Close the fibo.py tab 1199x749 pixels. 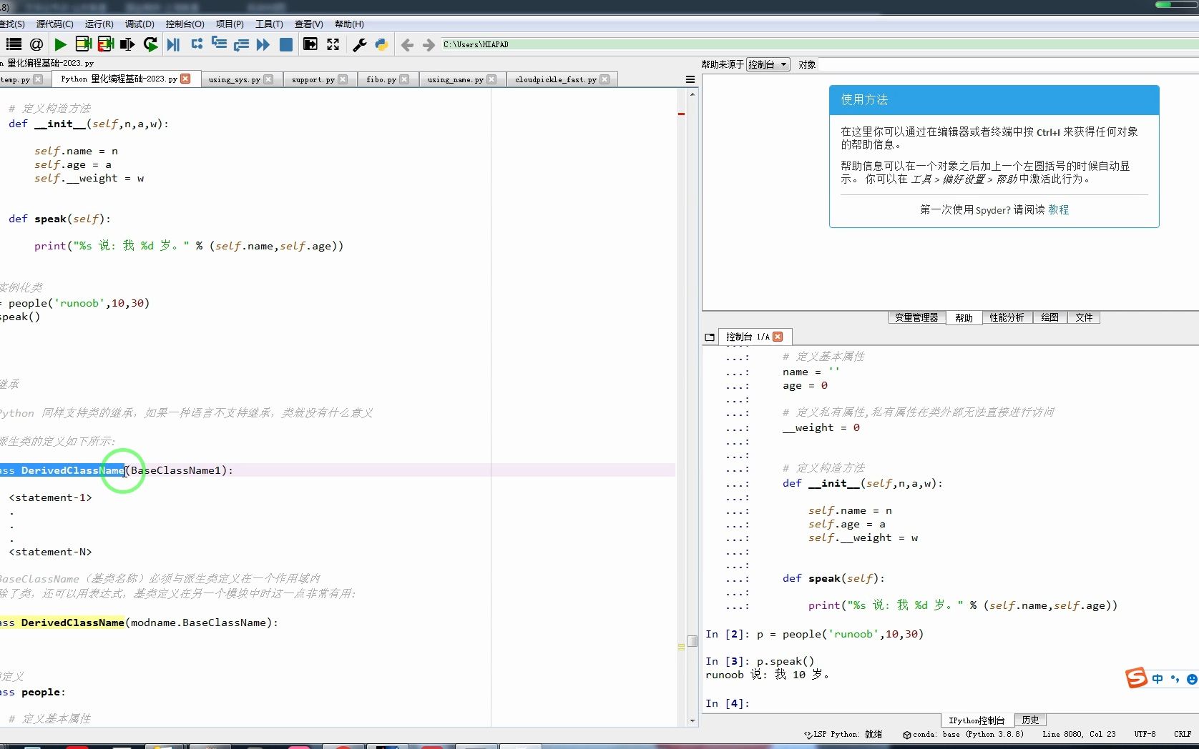[404, 79]
